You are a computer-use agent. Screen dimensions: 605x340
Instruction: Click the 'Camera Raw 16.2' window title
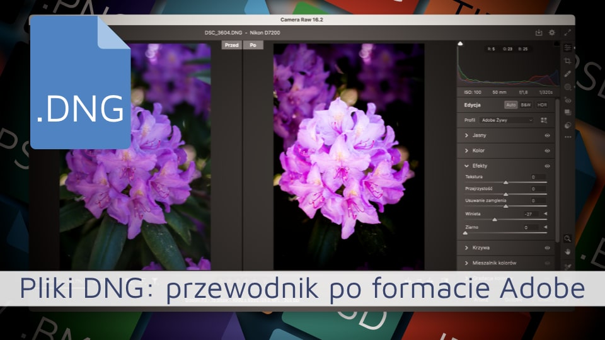coord(302,20)
